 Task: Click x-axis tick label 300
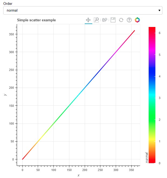click(x=116, y=170)
